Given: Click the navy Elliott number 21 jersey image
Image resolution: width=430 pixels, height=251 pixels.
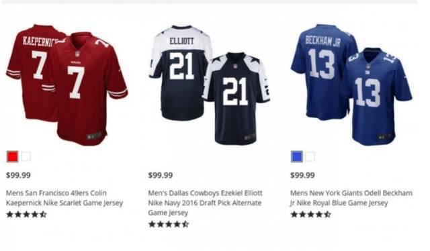Looking at the screenshot, I should 210,85.
